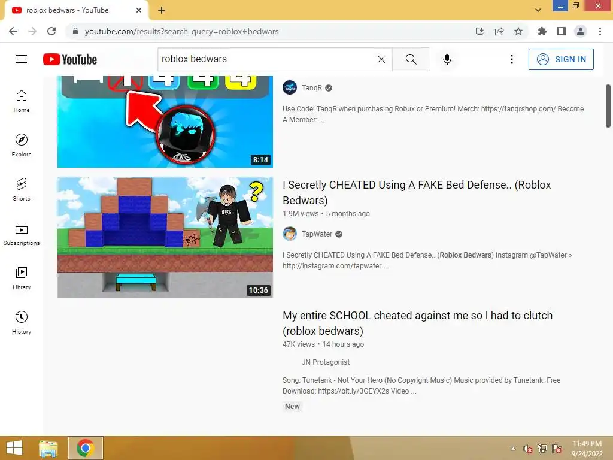Bookmark this page with the star
Viewport: 613px width, 460px height.
(x=518, y=31)
